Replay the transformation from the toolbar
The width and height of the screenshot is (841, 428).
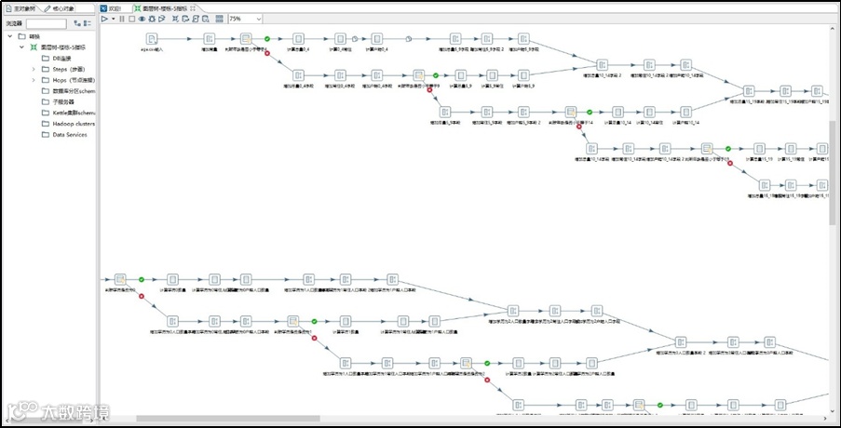pyautogui.click(x=161, y=19)
